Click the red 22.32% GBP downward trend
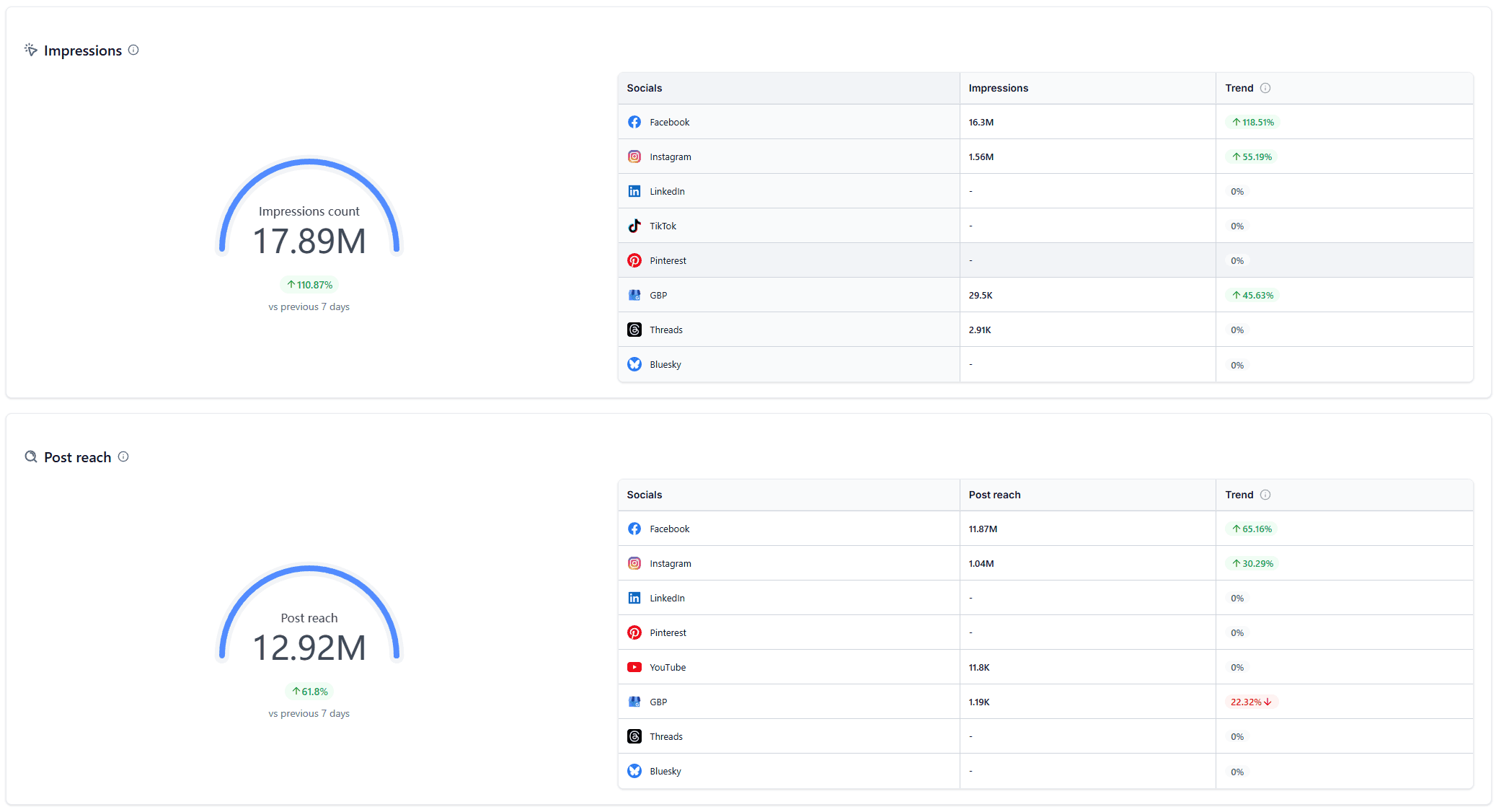 point(1252,702)
